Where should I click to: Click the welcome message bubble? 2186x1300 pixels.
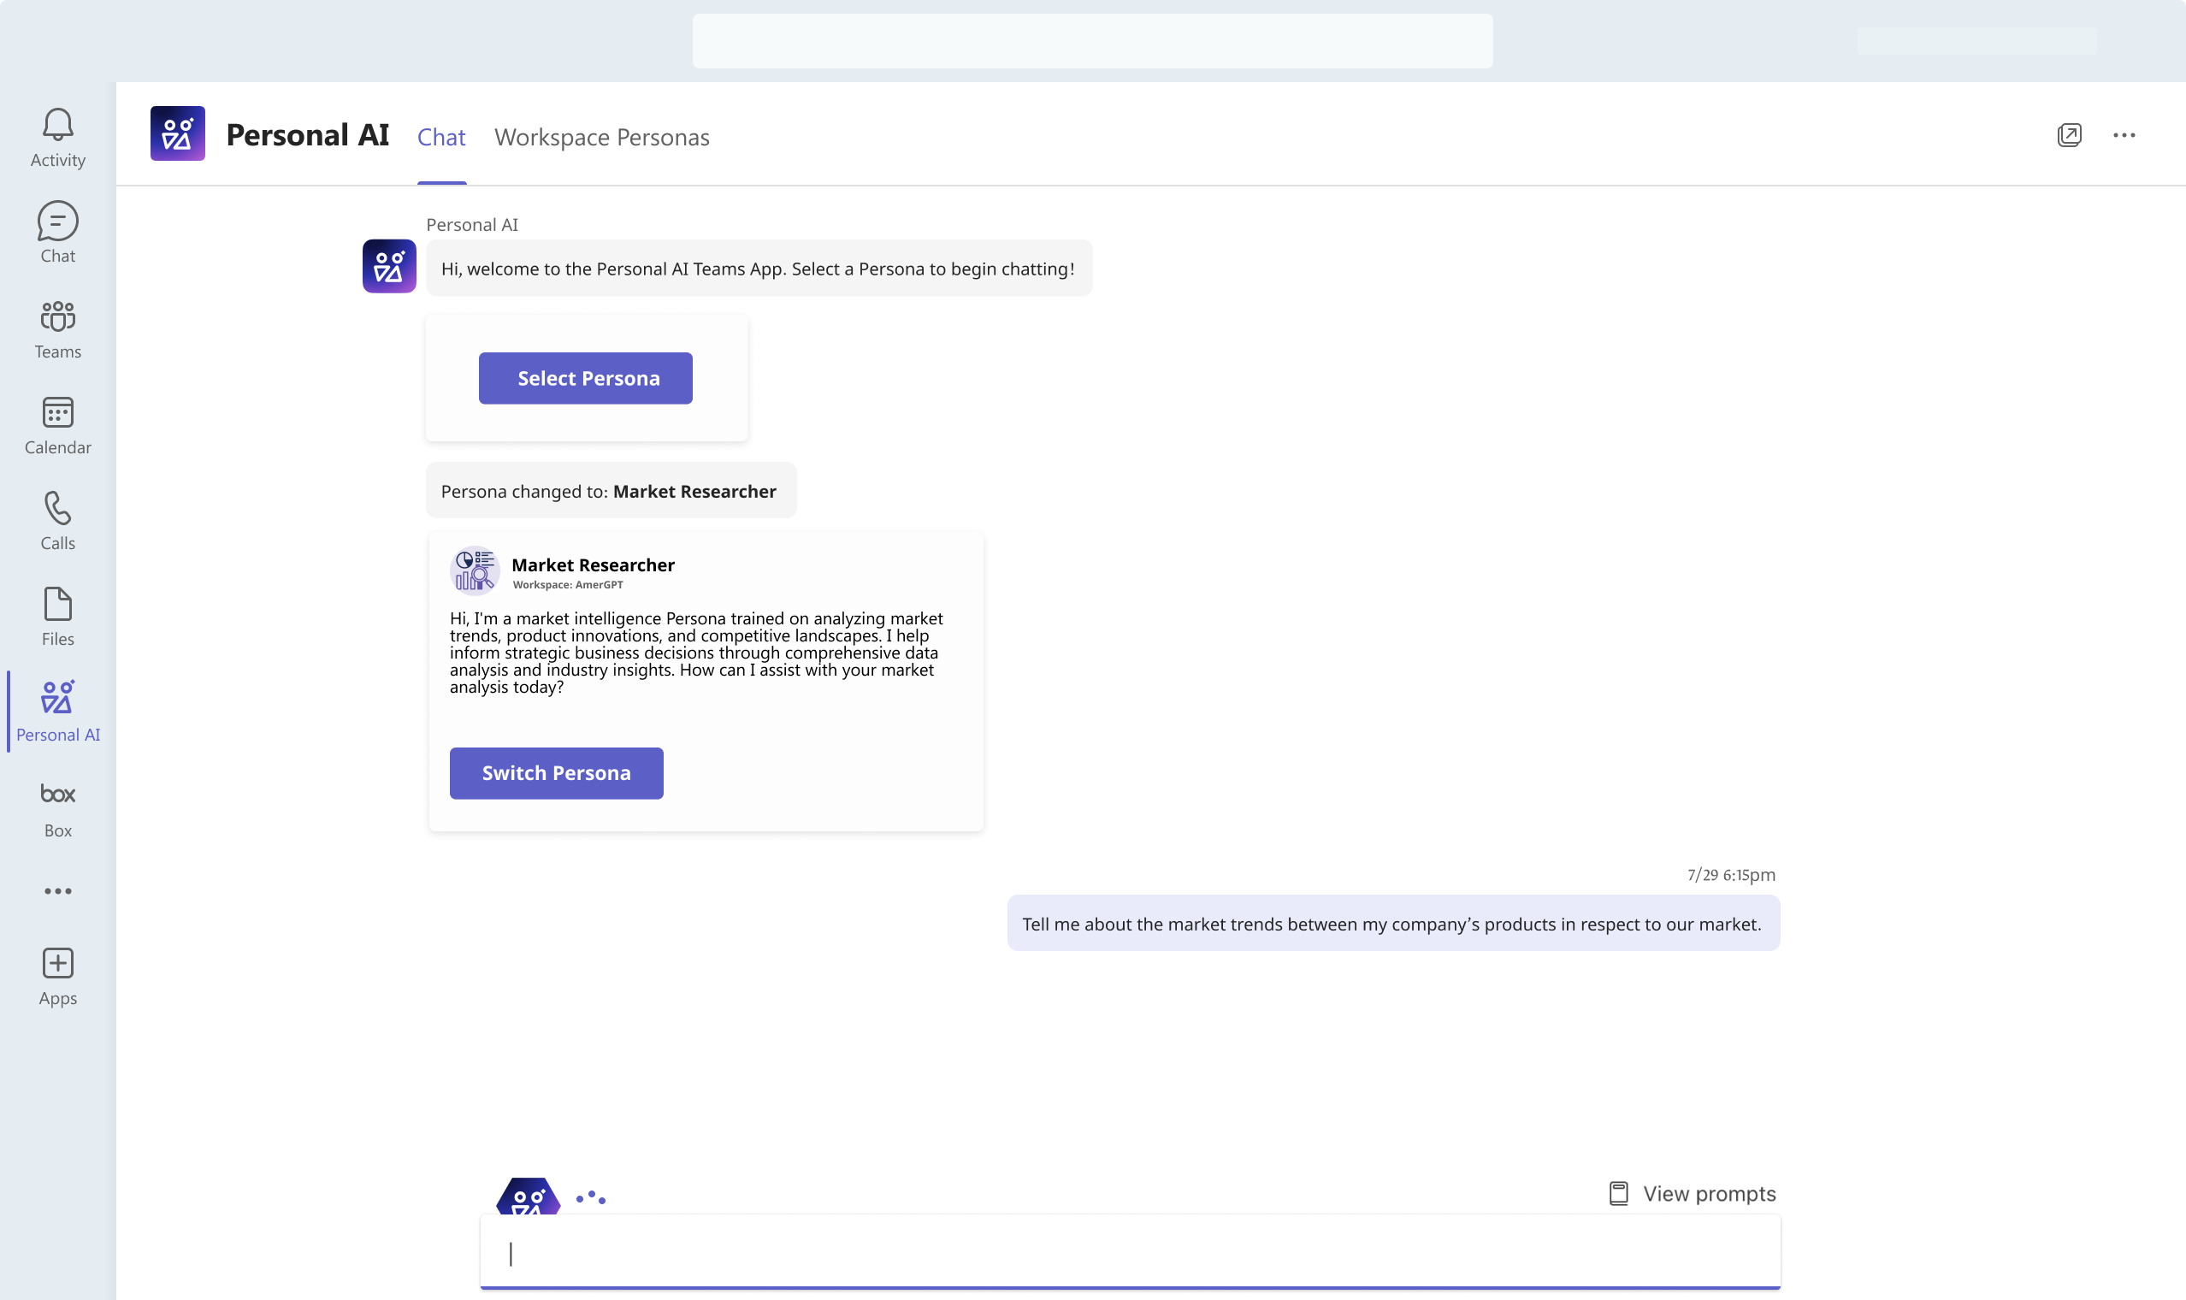759,269
